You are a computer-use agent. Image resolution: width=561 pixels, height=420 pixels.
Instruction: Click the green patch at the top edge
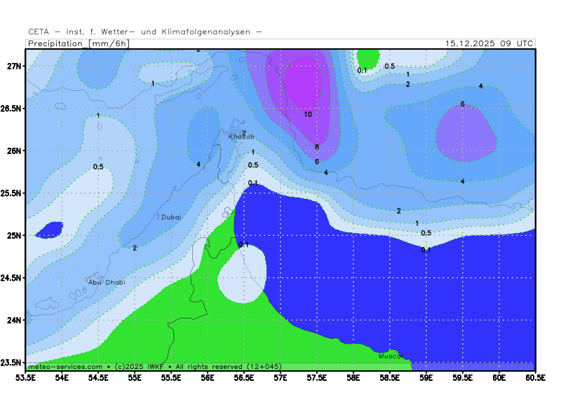(x=367, y=57)
